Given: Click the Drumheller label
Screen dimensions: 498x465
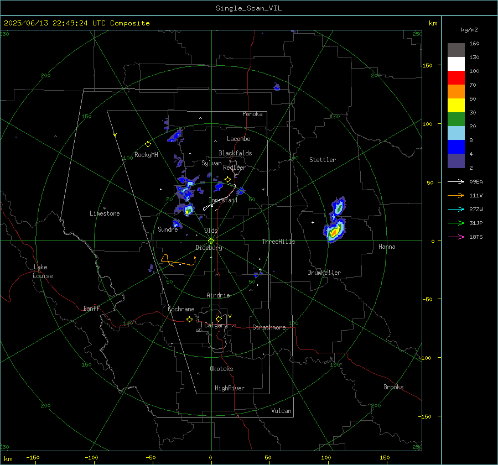Looking at the screenshot, I should (x=324, y=273).
